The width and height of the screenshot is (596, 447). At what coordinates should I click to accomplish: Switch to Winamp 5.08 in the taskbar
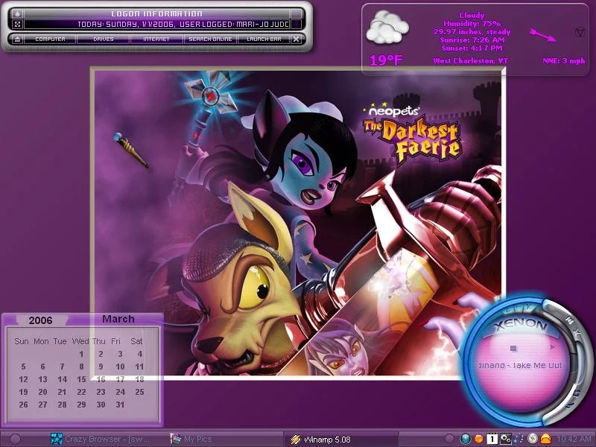[x=320, y=440]
